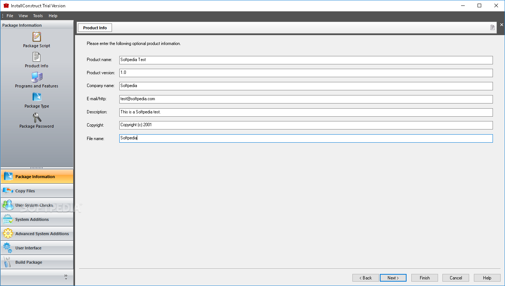Switch to User System Checks section
The image size is (505, 286).
tap(37, 205)
